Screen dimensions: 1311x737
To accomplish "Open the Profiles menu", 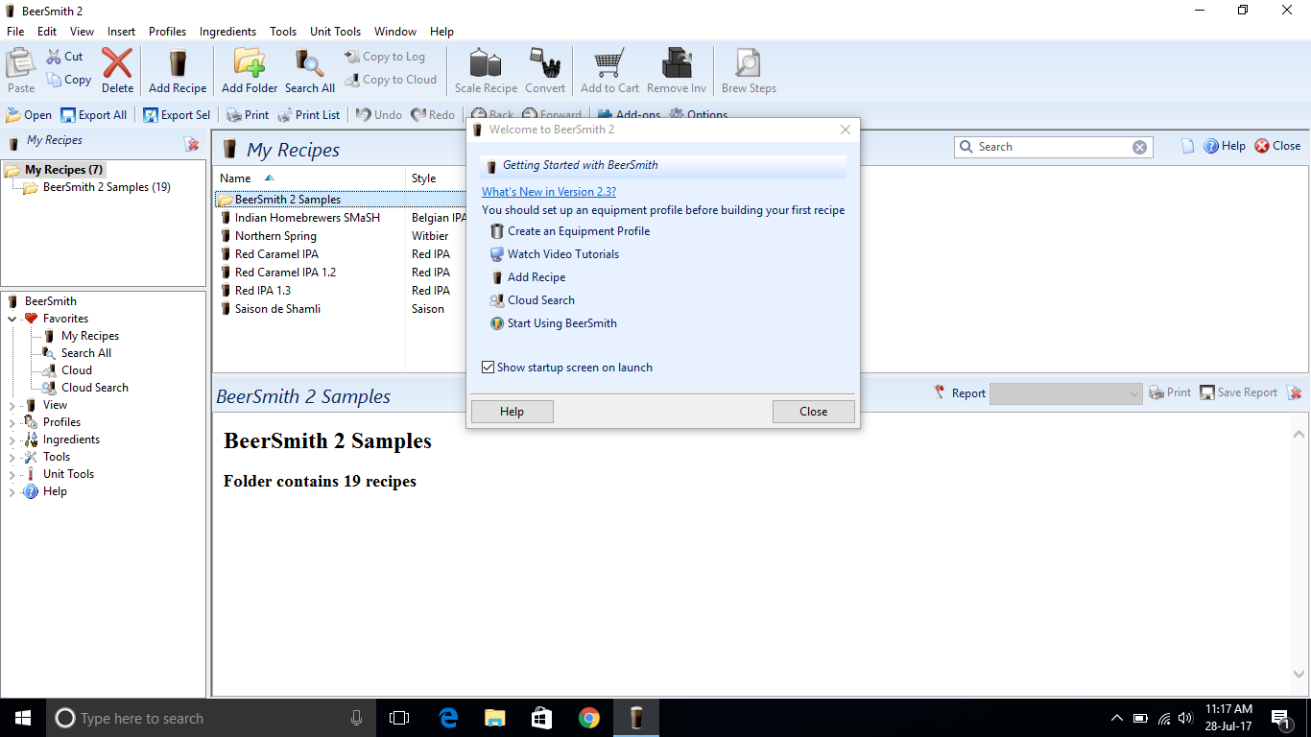I will click(167, 32).
